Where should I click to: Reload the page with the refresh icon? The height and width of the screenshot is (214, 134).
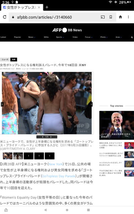(x=5, y=17)
